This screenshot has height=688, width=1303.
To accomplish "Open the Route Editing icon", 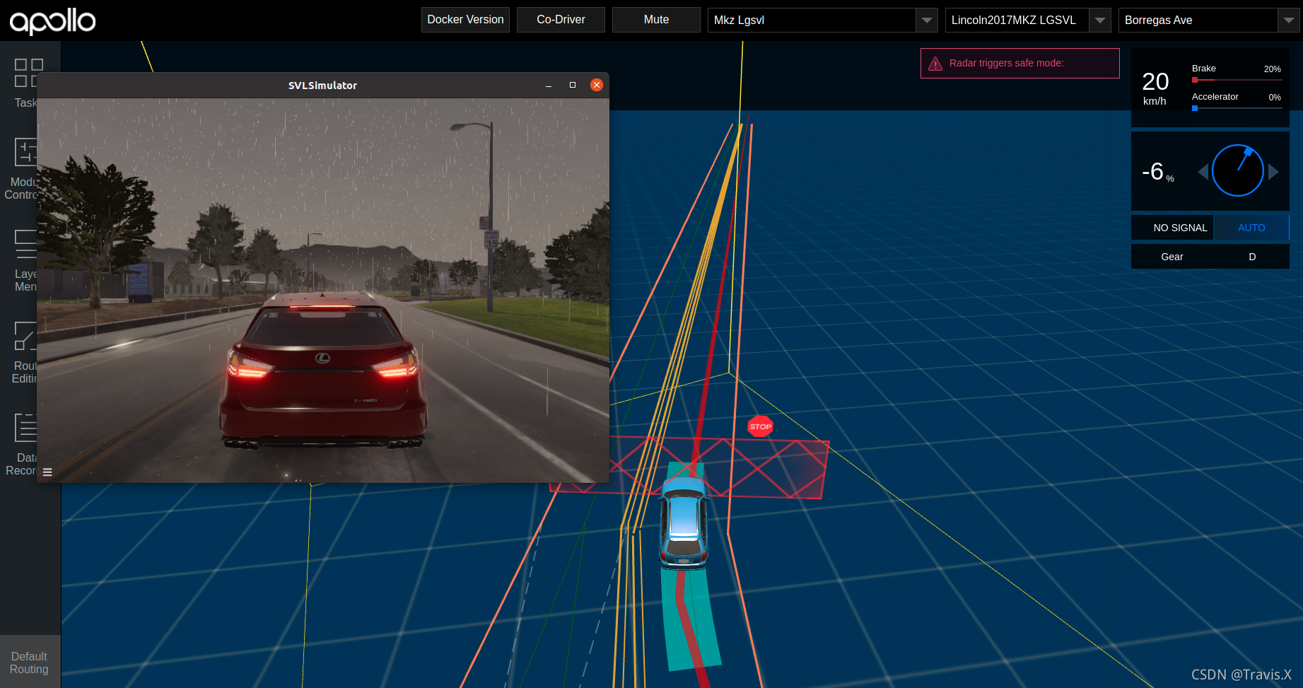I will (25, 336).
